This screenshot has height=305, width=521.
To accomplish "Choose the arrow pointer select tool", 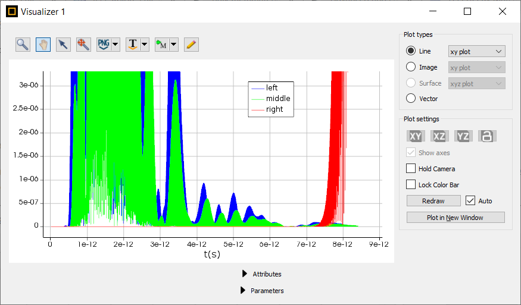I will point(63,45).
